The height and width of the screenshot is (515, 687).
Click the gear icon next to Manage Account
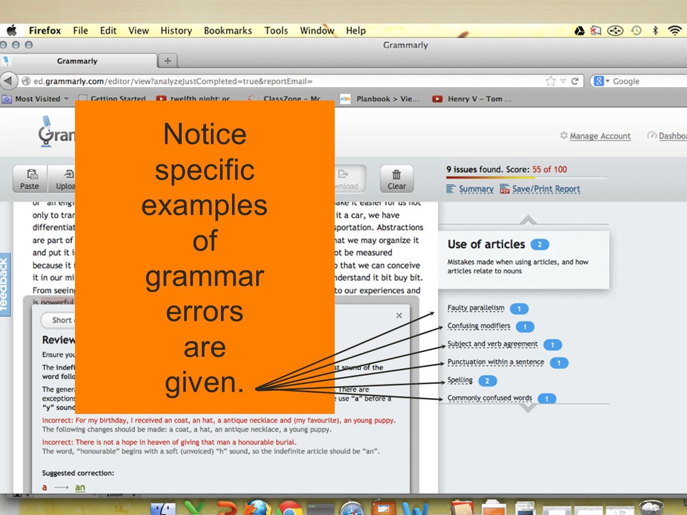564,135
